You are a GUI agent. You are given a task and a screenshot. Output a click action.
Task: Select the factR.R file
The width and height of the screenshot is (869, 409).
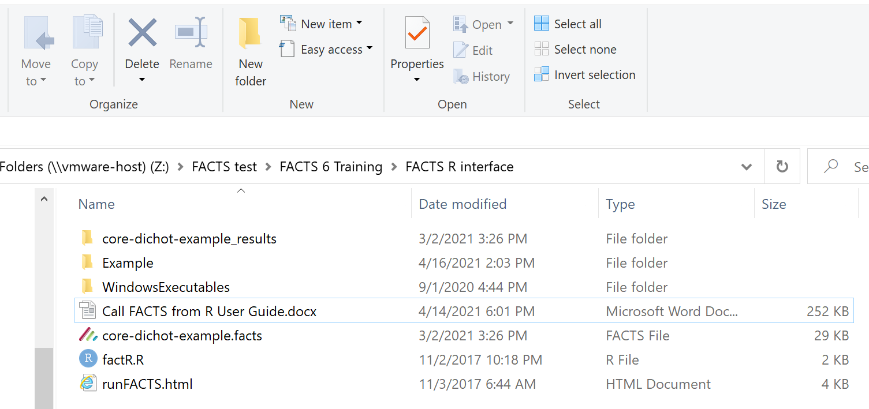point(123,360)
